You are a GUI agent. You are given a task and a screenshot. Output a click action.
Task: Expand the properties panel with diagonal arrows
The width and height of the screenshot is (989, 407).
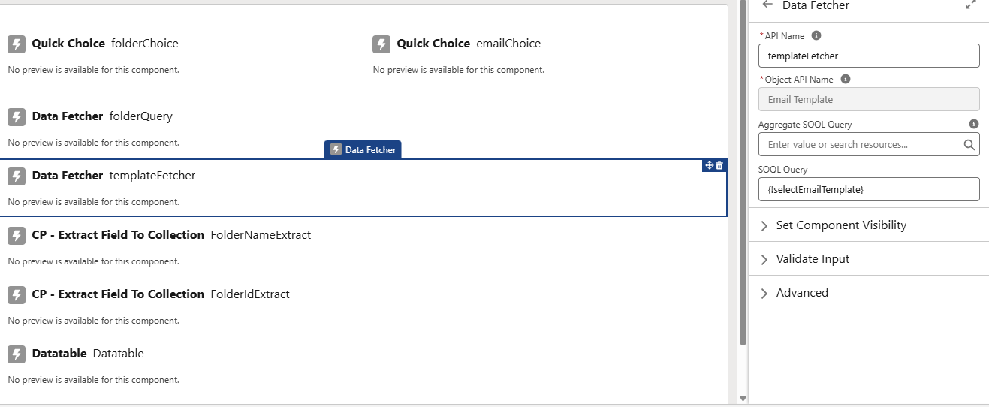(971, 5)
